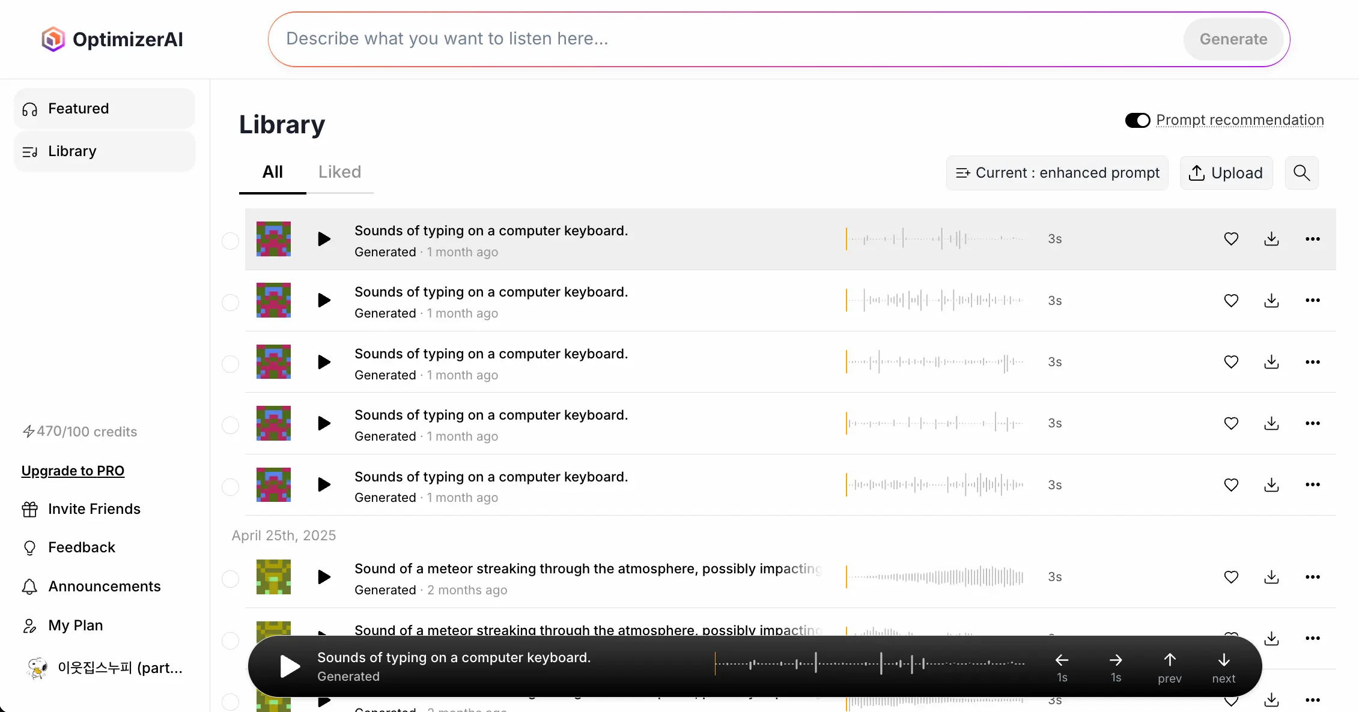Click the player bar waveform to seek
The width and height of the screenshot is (1359, 712).
(x=869, y=663)
